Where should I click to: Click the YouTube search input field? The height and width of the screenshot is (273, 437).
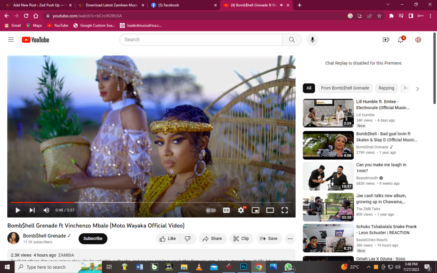pos(201,40)
